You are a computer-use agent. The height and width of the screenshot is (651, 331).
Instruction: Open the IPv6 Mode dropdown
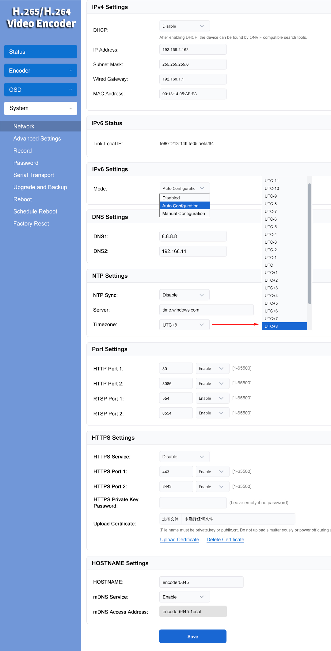coord(185,188)
